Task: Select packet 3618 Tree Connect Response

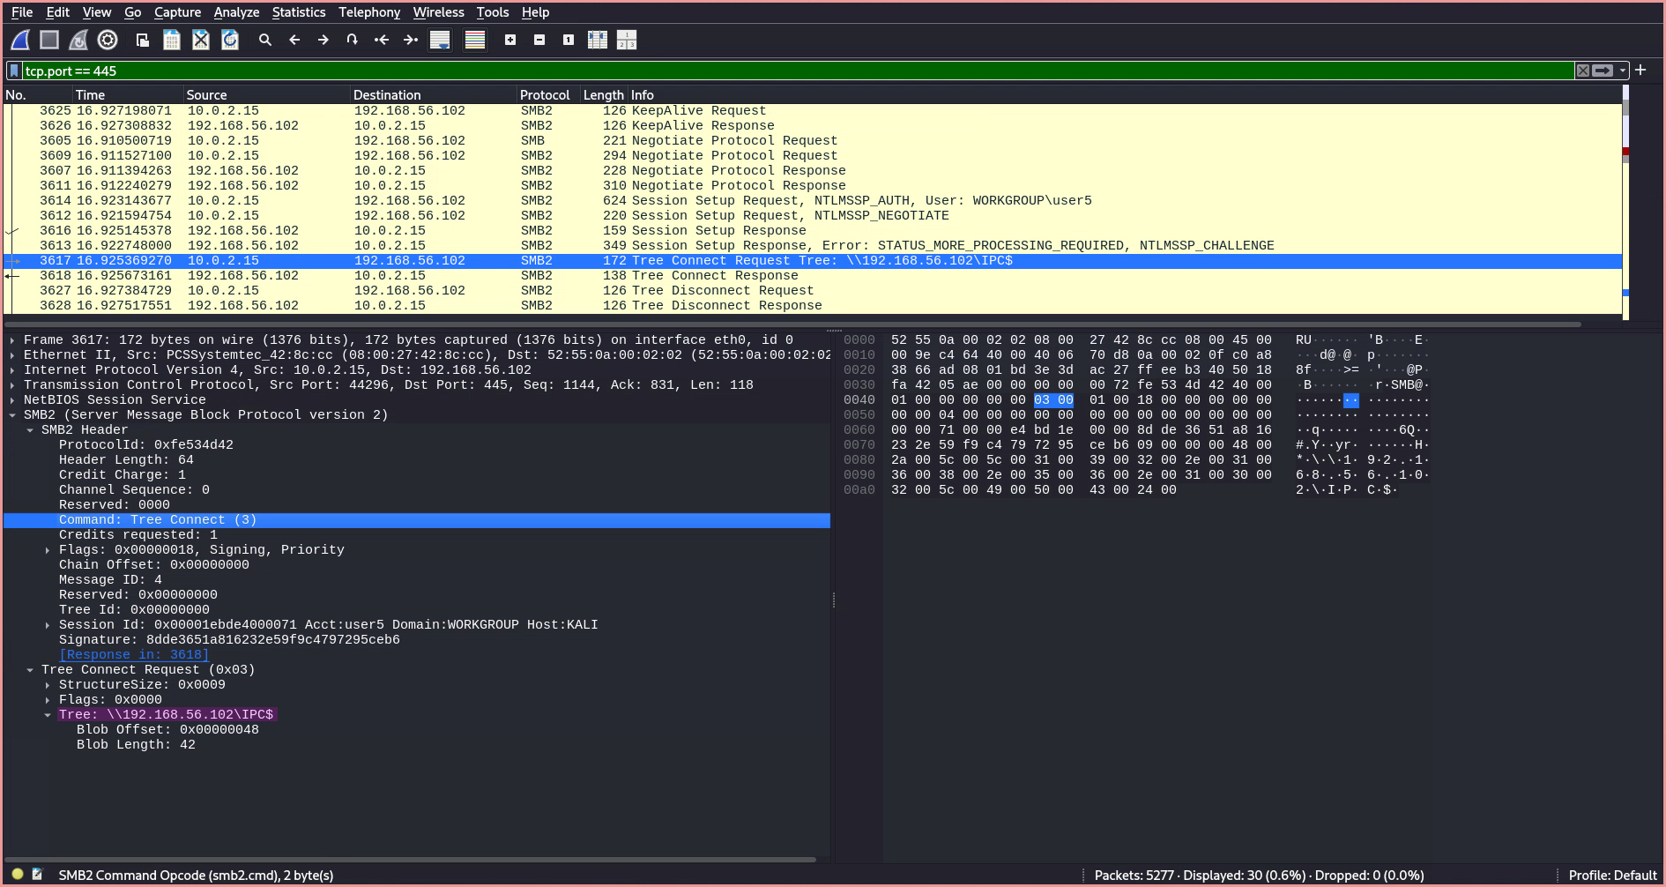Action: [813, 276]
